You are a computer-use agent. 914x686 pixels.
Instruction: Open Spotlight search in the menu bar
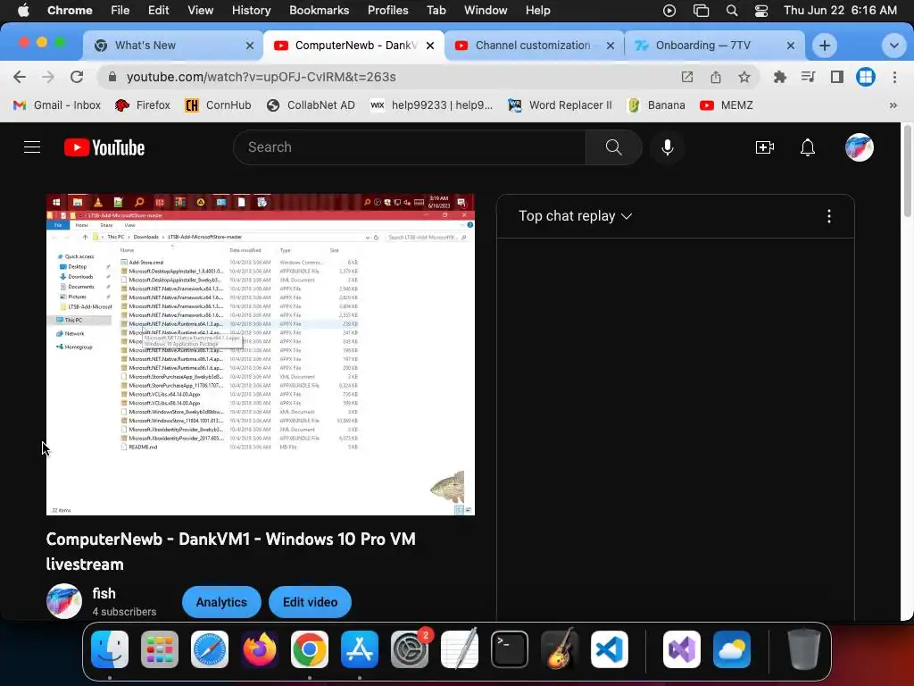click(732, 11)
